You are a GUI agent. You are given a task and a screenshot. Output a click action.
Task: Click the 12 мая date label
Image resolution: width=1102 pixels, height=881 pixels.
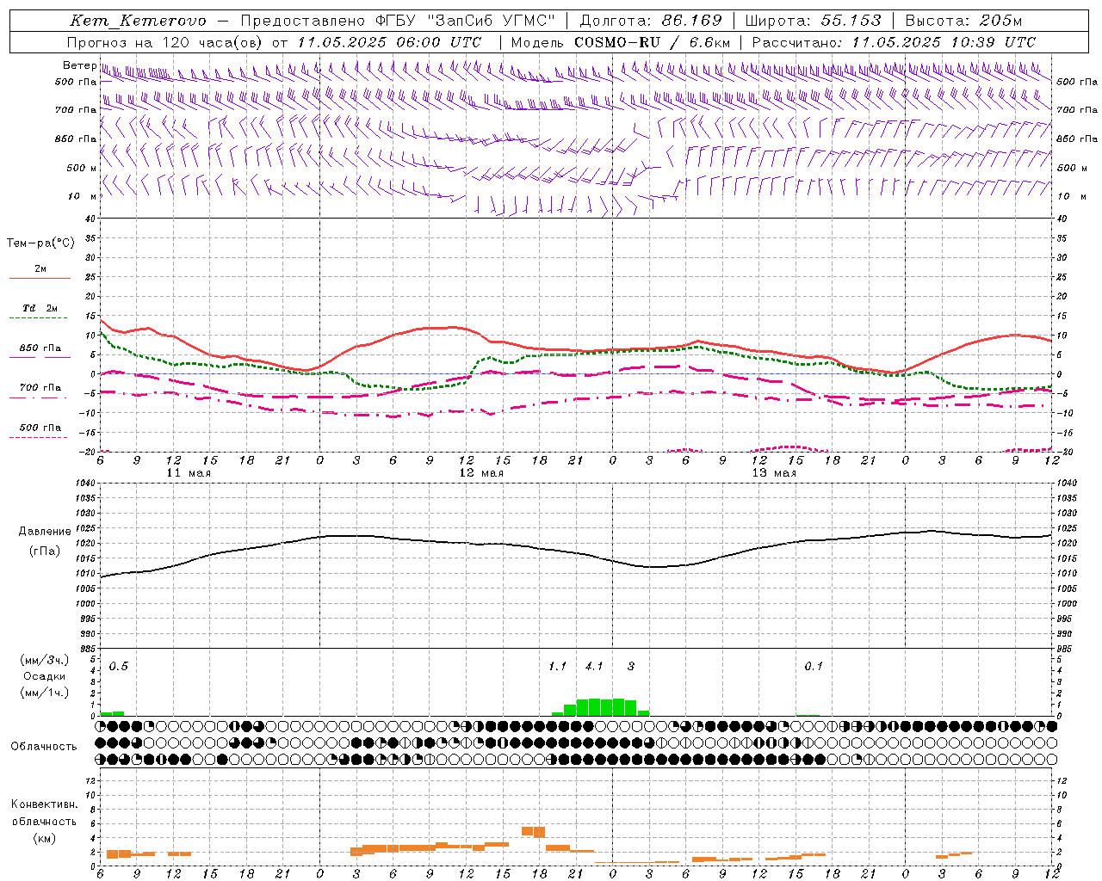point(481,473)
